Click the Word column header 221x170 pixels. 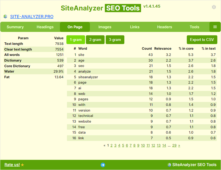click(83, 49)
